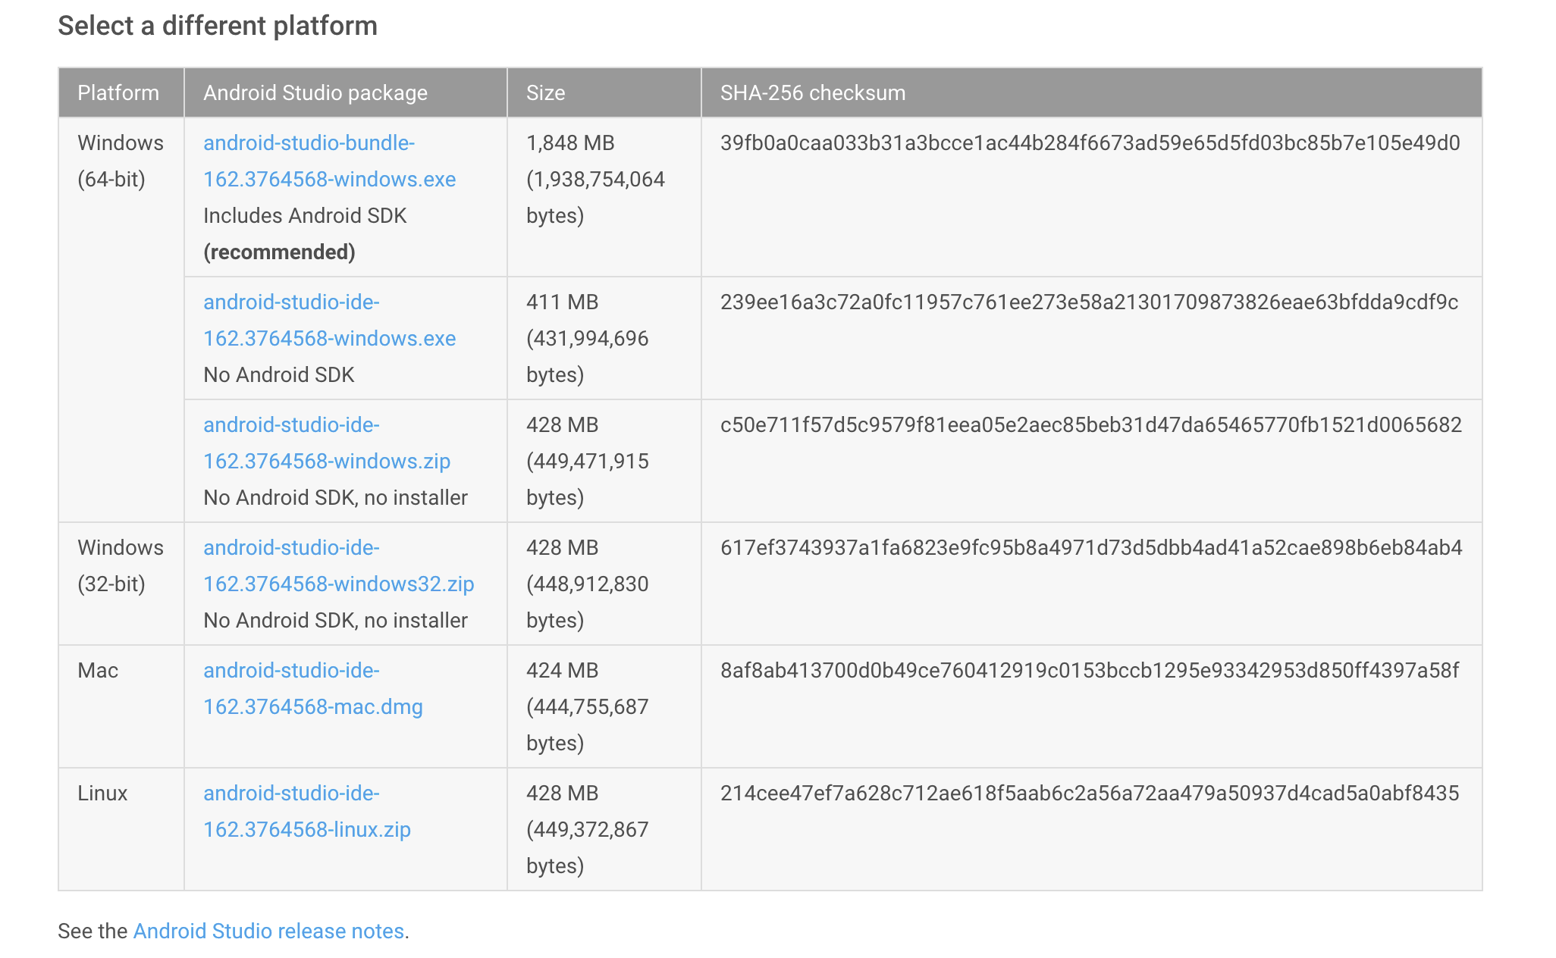Screen dimensions: 1556x958
Task: Open the Android Studio release notes
Action: pos(268,931)
